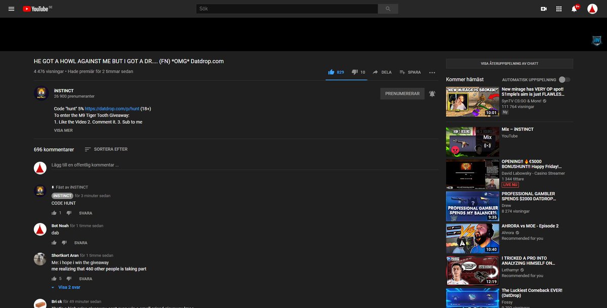Like Bot Noah's dab comment
Image resolution: width=607 pixels, height=308 pixels.
tap(54, 243)
